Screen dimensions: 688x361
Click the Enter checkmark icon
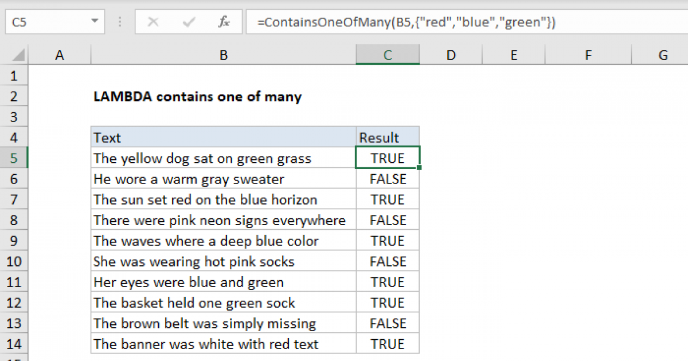coord(187,22)
